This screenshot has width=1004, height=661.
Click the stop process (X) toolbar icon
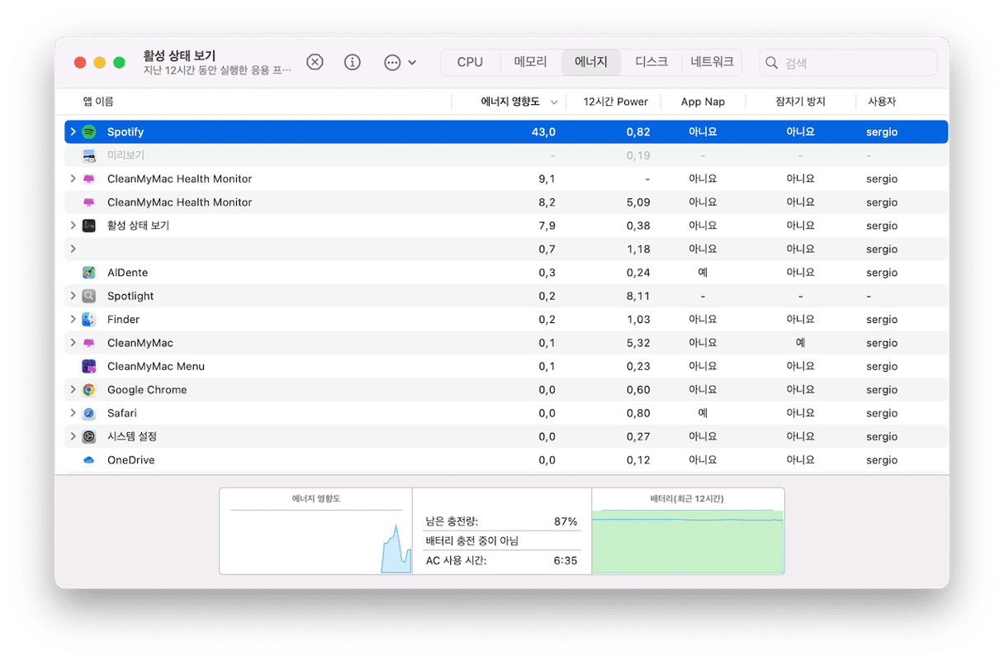(315, 63)
